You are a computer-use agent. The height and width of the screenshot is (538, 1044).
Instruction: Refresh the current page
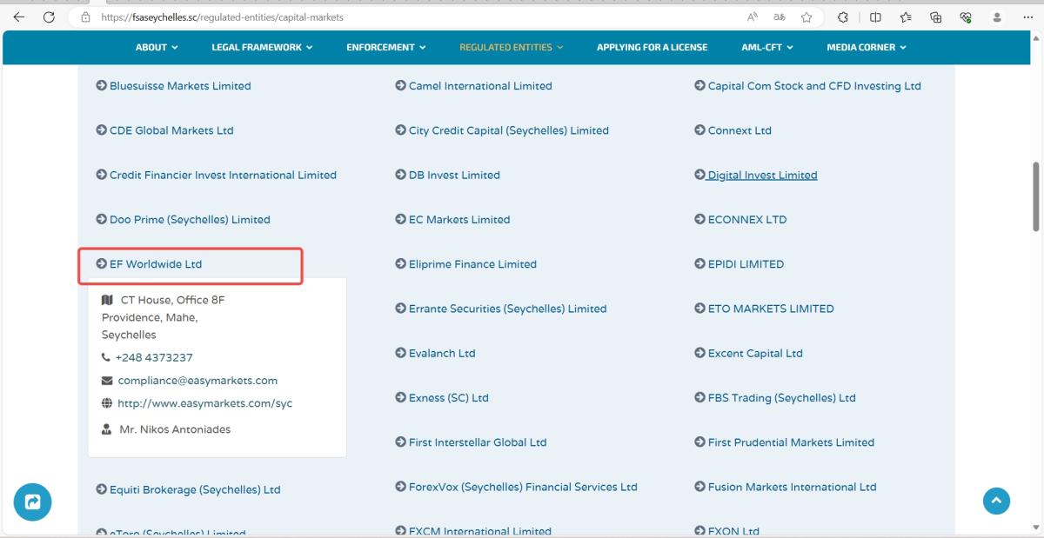click(x=49, y=17)
